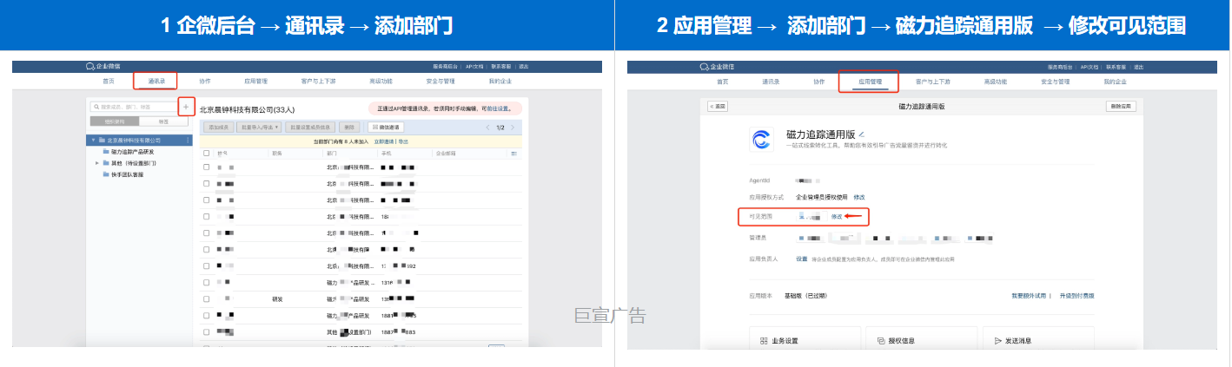
Task: Open 通讯录 tab in right screenshot
Action: point(771,82)
